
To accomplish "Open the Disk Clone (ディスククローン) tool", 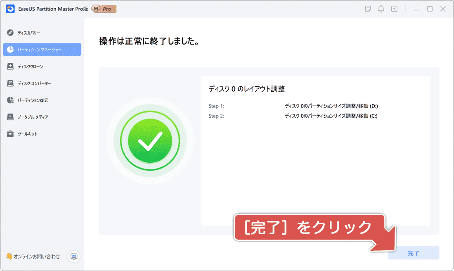I will coord(10,67).
